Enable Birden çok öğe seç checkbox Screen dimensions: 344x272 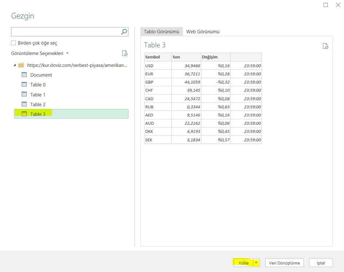coord(13,43)
